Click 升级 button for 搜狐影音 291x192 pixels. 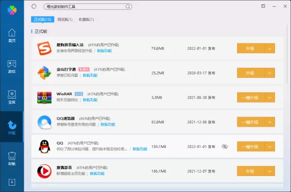(x=251, y=171)
